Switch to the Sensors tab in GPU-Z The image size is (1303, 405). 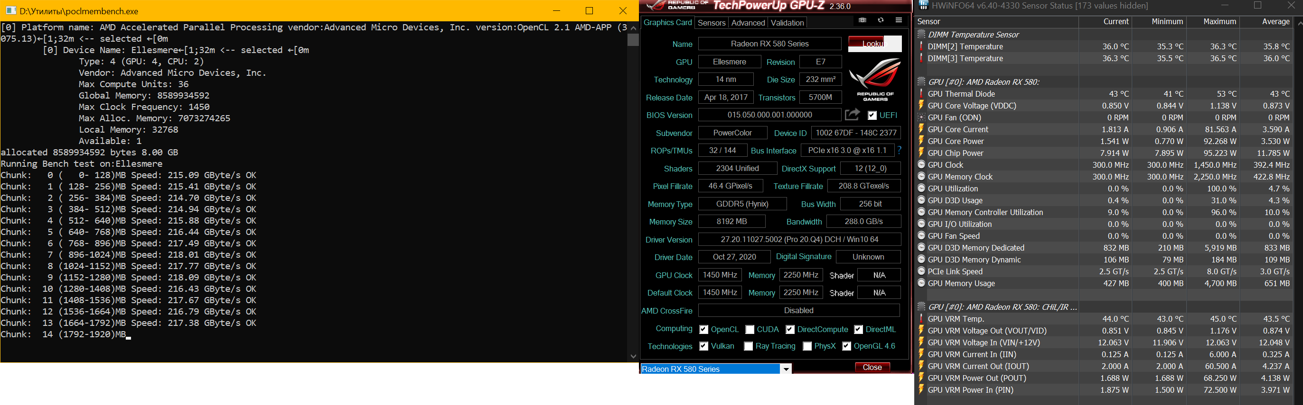pos(712,23)
